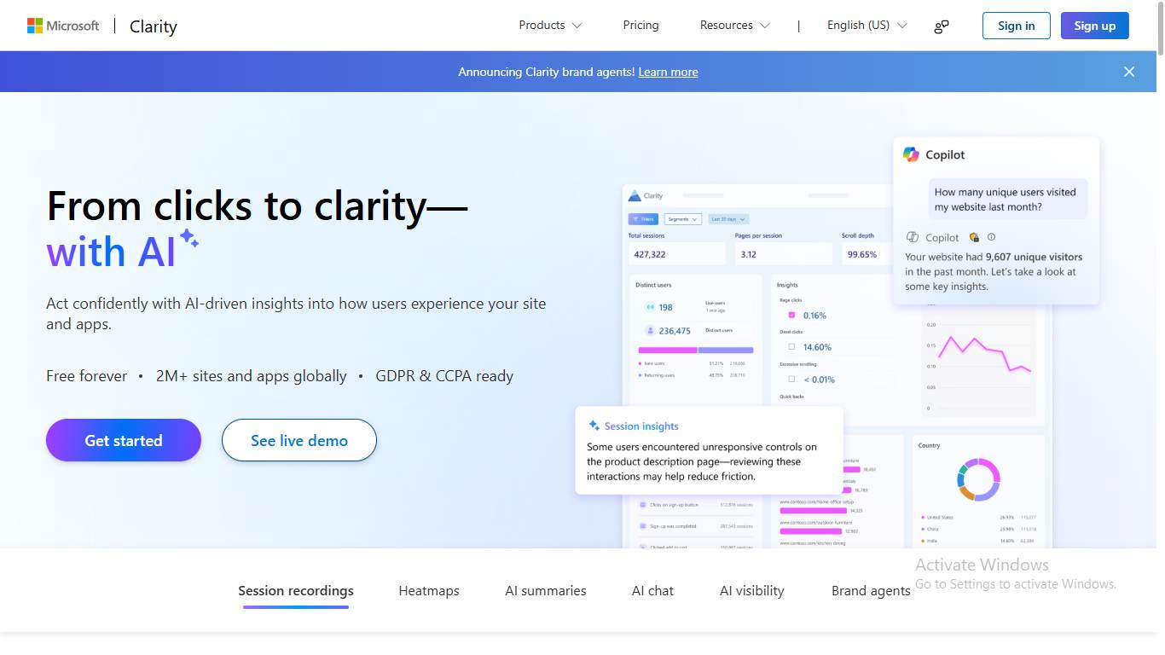Show the AI chat tab
This screenshot has height=655, width=1165.
point(652,590)
